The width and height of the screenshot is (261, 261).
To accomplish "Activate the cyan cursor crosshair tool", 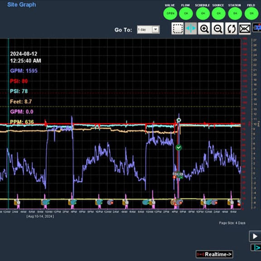I will click(x=191, y=29).
